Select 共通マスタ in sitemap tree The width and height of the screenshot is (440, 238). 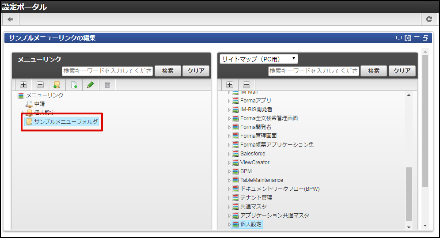(254, 207)
